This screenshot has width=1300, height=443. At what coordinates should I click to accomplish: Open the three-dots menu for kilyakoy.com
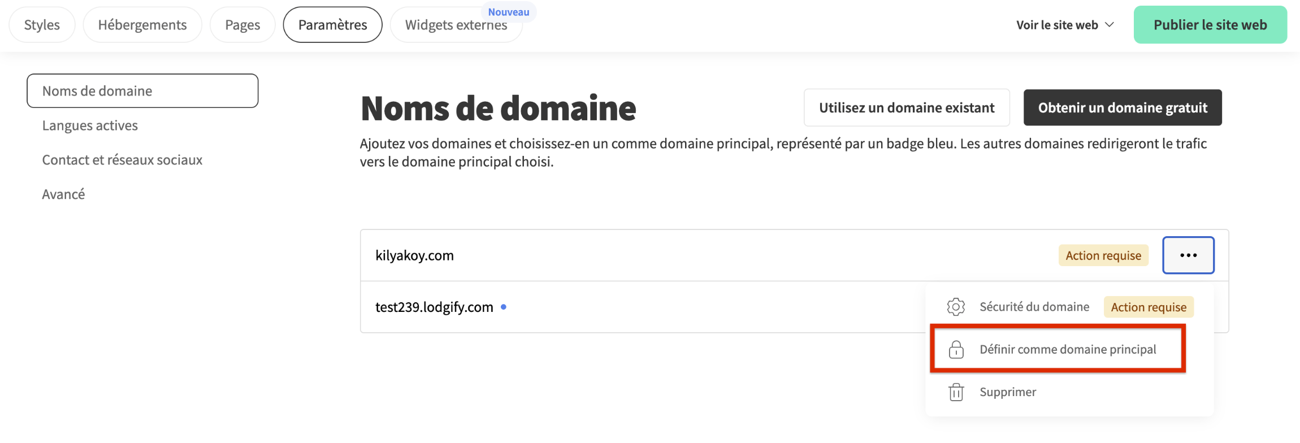(x=1188, y=255)
